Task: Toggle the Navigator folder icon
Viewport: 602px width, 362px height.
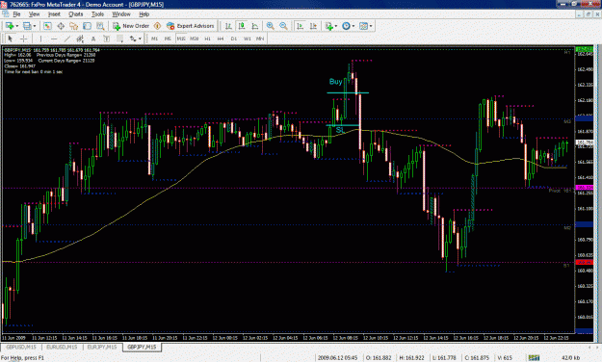Action: (x=74, y=26)
